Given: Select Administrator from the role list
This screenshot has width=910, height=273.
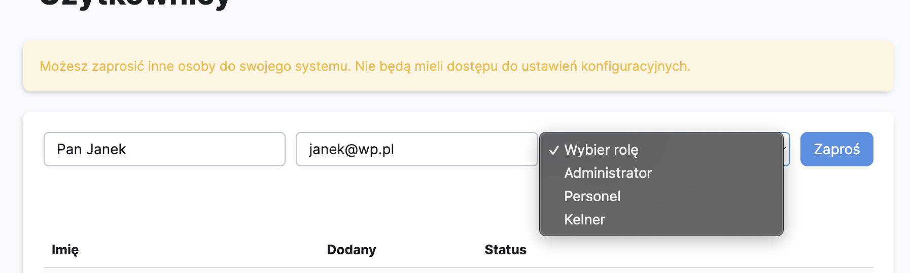Looking at the screenshot, I should point(608,173).
